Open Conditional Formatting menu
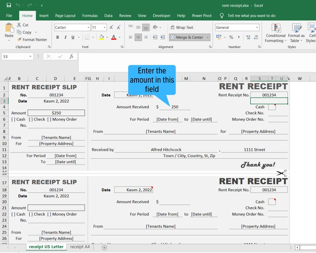This screenshot has width=316, height=253. coord(275,33)
